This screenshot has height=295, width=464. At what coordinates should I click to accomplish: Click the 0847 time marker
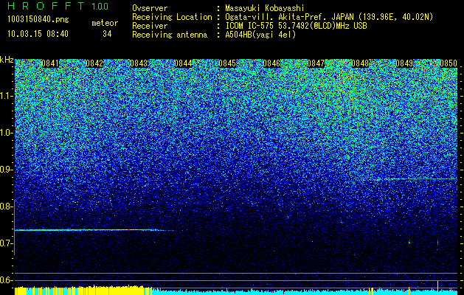point(316,63)
